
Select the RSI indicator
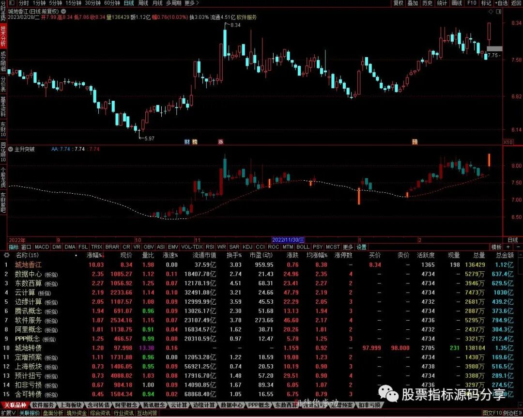210,247
